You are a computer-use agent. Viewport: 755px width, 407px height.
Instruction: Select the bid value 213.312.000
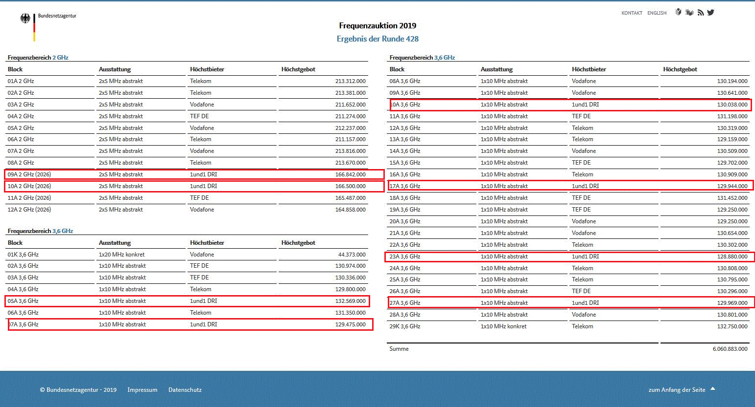[x=351, y=81]
